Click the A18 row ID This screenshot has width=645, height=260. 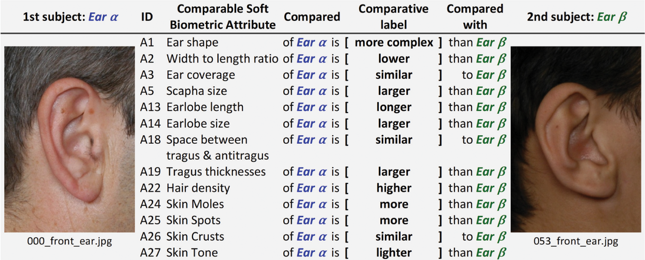pyautogui.click(x=150, y=140)
